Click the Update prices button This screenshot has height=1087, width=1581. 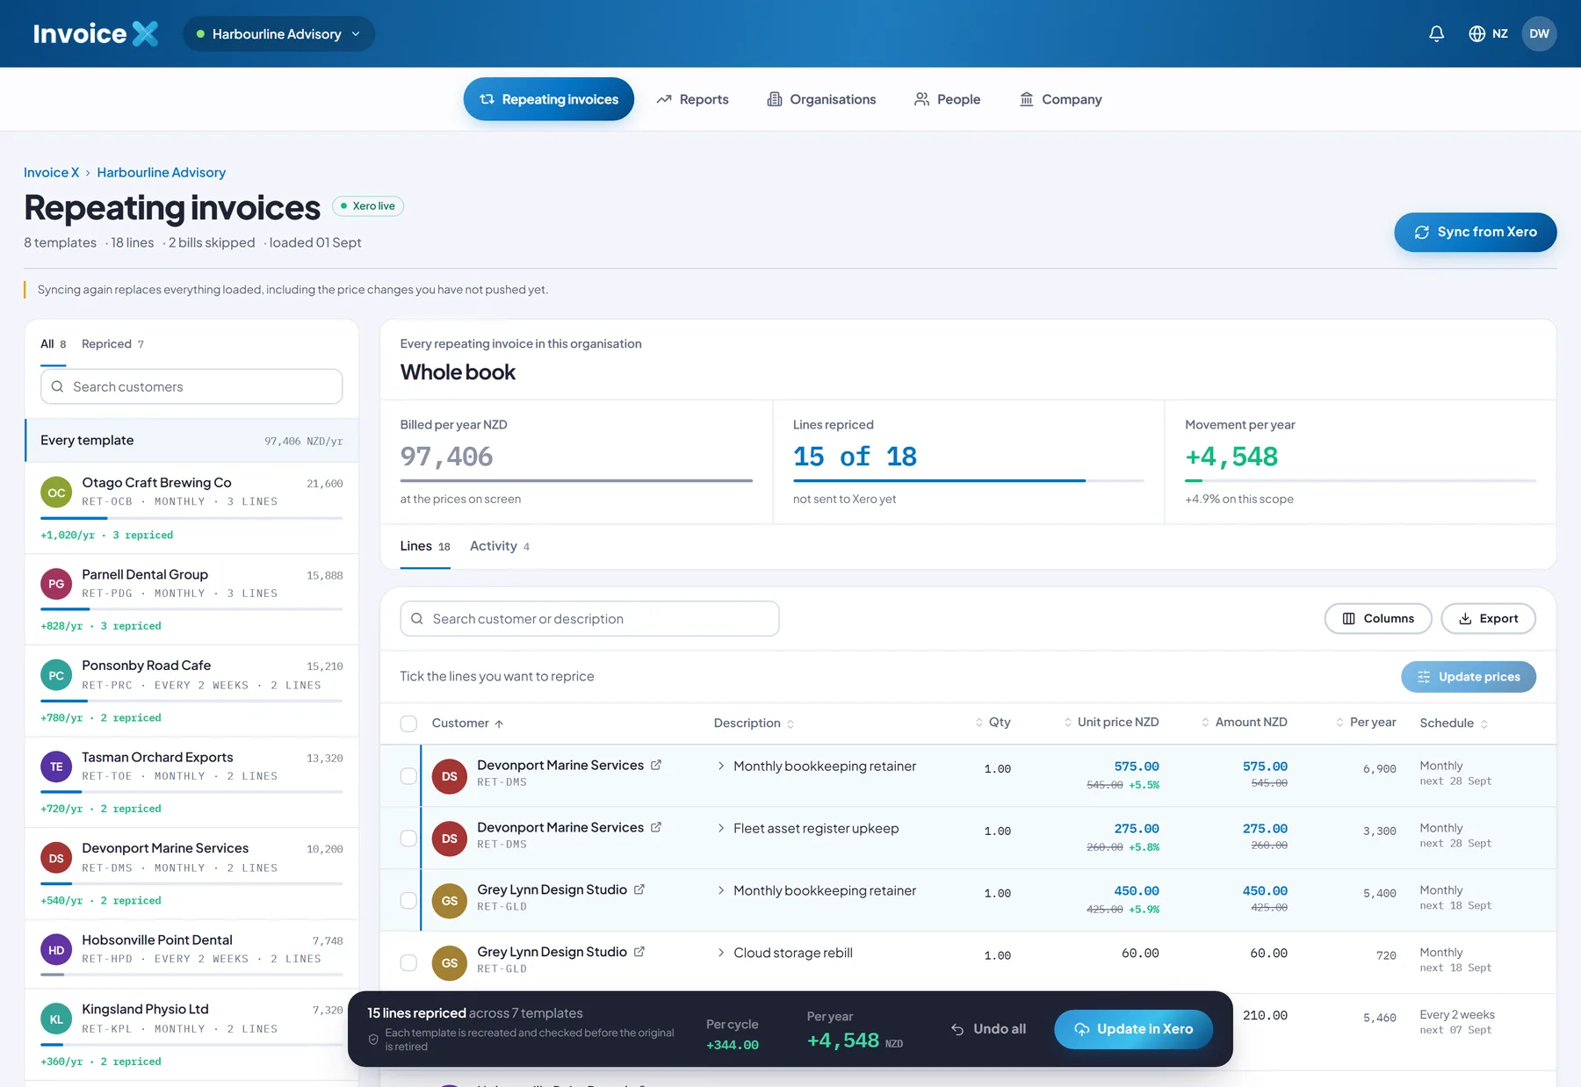click(1469, 677)
